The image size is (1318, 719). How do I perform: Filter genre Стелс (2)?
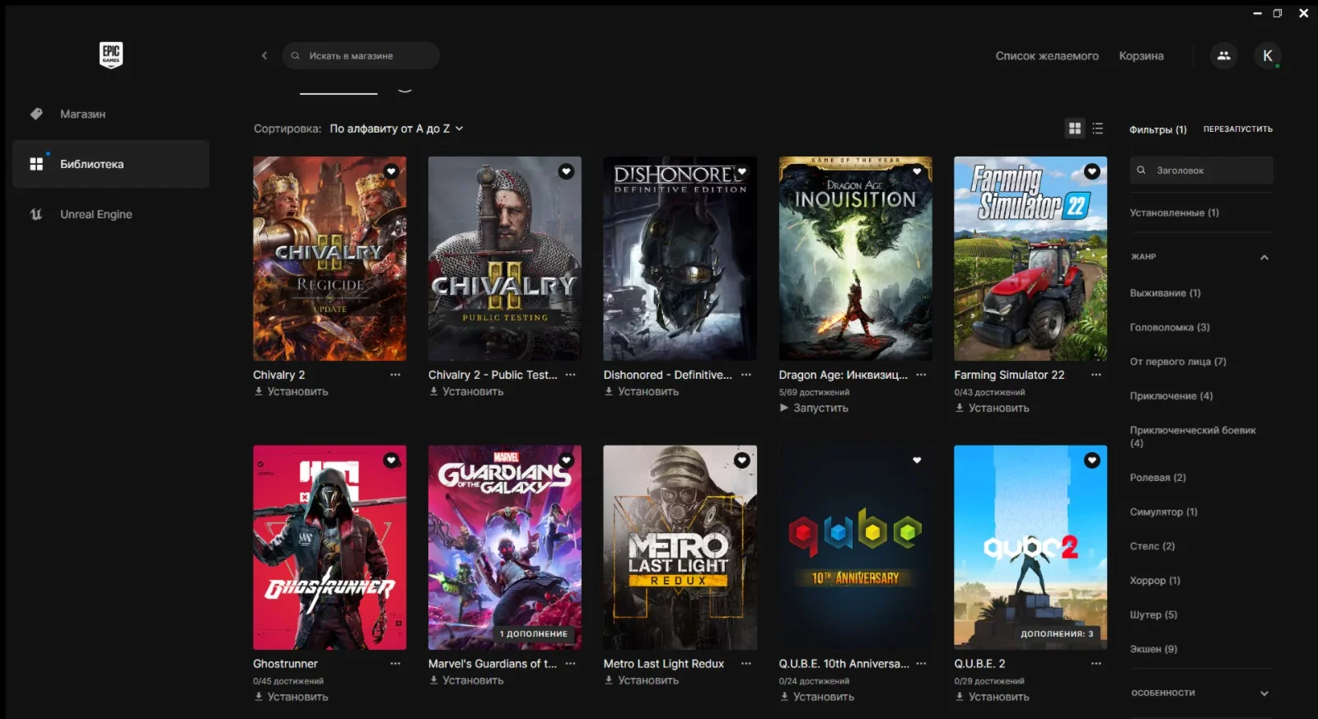[1152, 546]
